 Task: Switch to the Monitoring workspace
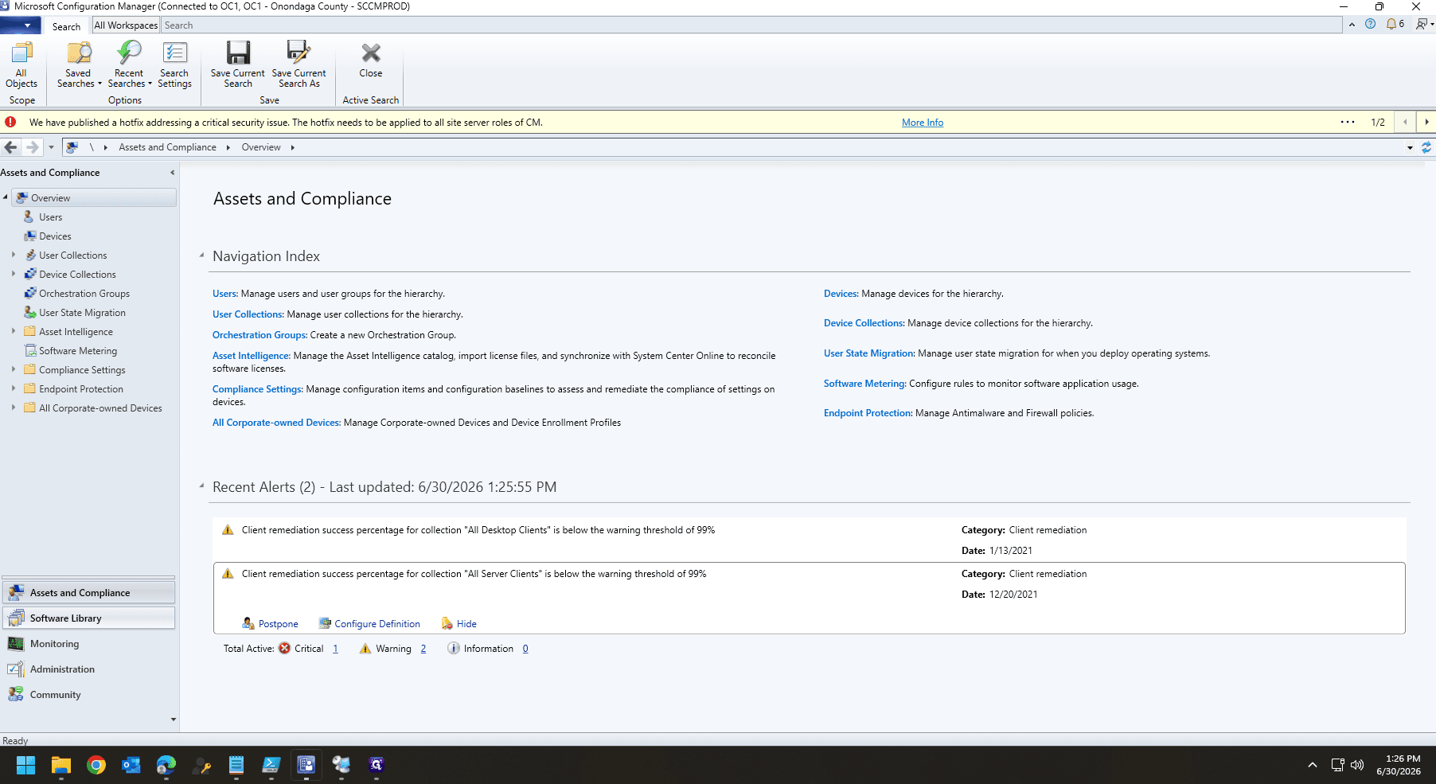tap(89, 644)
